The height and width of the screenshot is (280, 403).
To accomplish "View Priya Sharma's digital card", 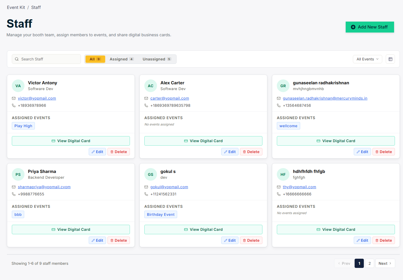I will tap(71, 229).
